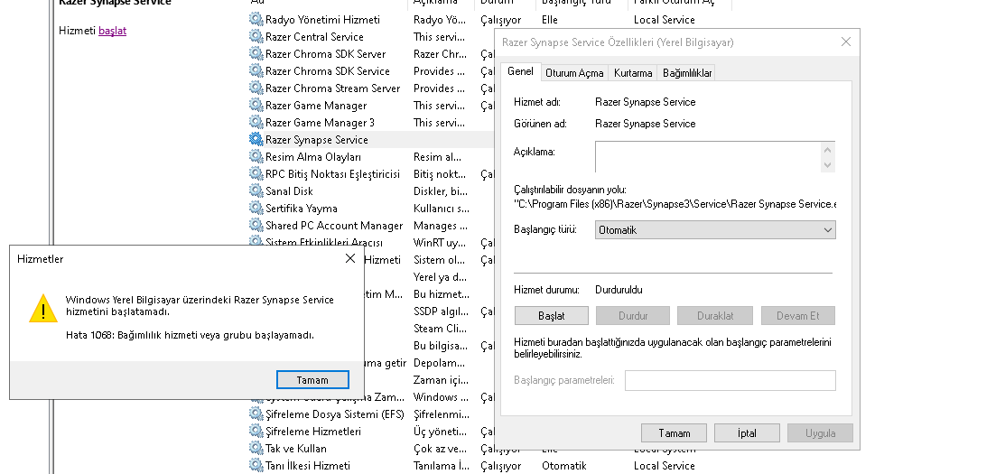Click gear icon of Resim Alma Olayları
The image size is (1005, 474).
(x=256, y=156)
